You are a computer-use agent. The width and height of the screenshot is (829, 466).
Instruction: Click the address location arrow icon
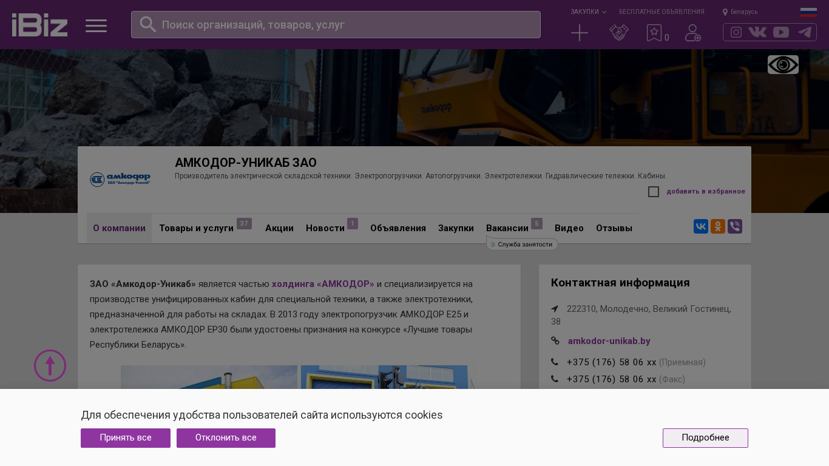[555, 309]
